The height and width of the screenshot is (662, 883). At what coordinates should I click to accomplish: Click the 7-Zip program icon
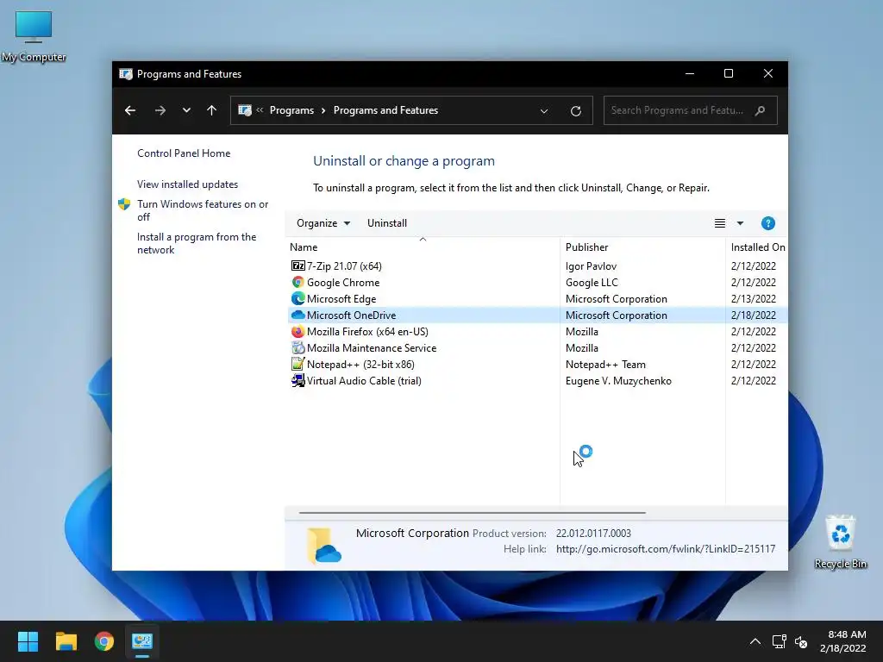(x=297, y=265)
